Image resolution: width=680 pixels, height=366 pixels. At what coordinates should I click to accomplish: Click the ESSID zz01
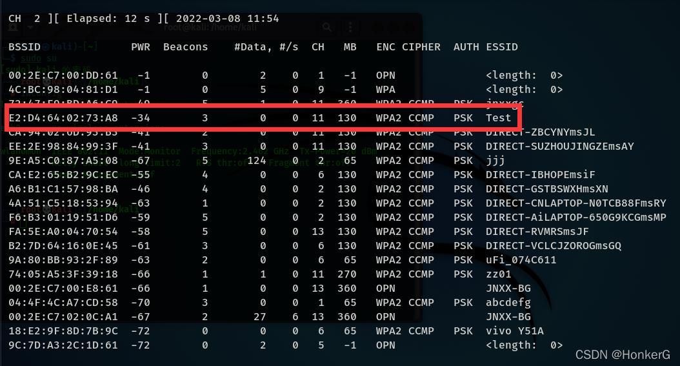click(498, 274)
